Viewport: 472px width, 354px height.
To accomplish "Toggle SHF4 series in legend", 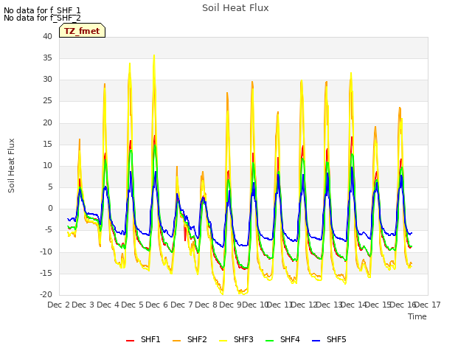I will (x=282, y=339).
